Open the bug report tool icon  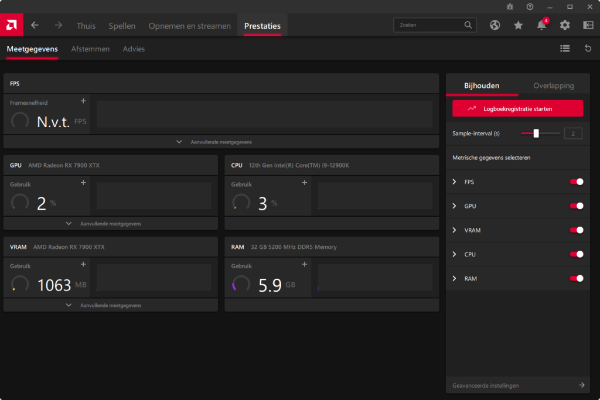[x=510, y=6]
